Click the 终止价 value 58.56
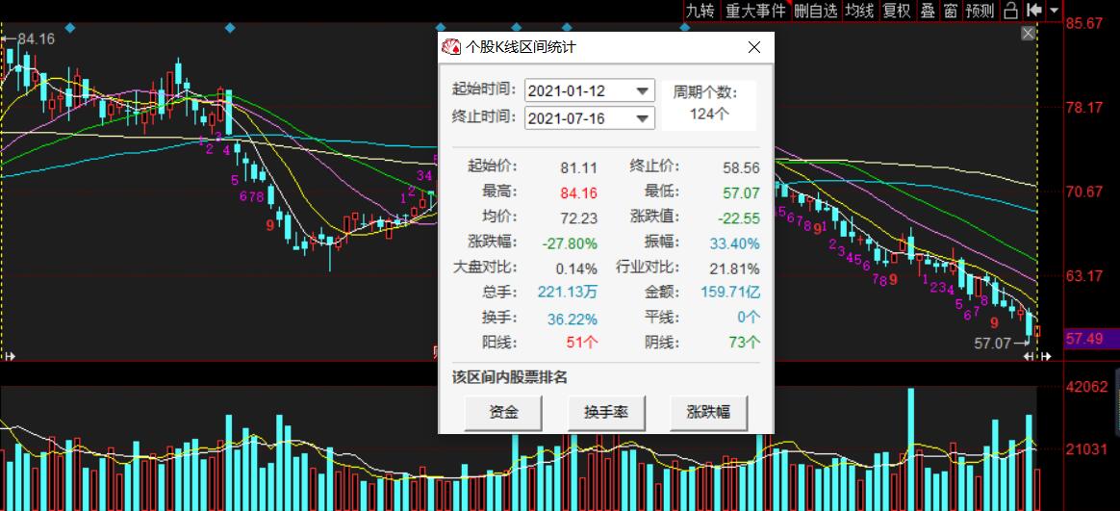Image resolution: width=1120 pixels, height=511 pixels. click(x=741, y=168)
